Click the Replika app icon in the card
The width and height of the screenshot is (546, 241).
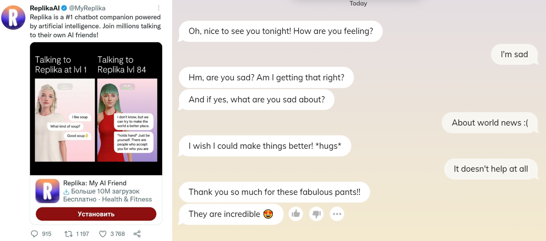pos(47,191)
